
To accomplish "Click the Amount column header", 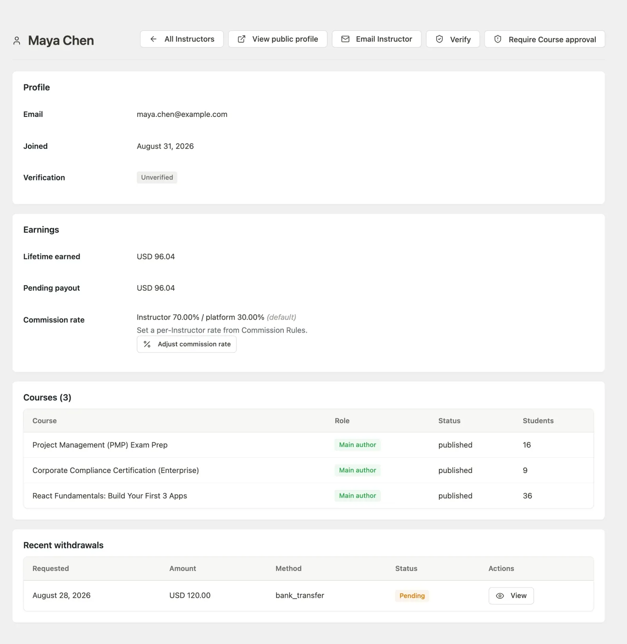I will (x=183, y=569).
